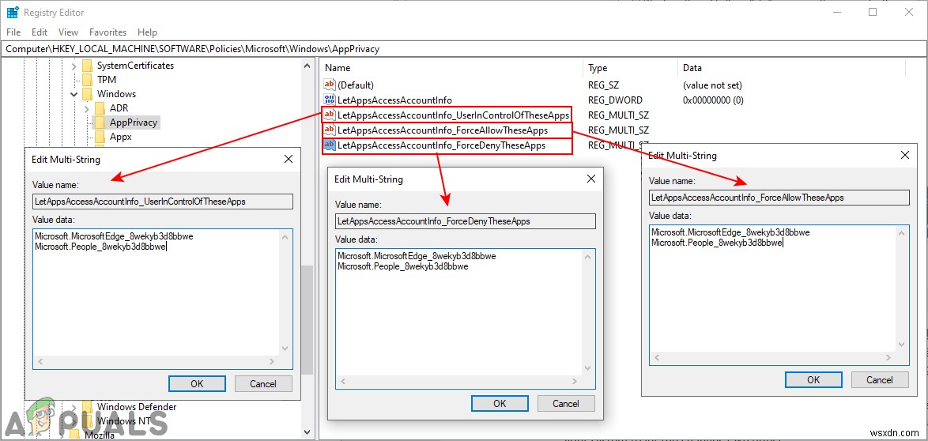
Task: Collapse the Windows tree node
Action: click(74, 94)
